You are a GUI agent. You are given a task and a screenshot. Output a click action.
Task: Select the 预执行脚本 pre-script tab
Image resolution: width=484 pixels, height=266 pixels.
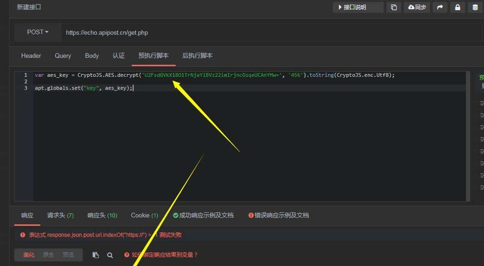pyautogui.click(x=153, y=56)
